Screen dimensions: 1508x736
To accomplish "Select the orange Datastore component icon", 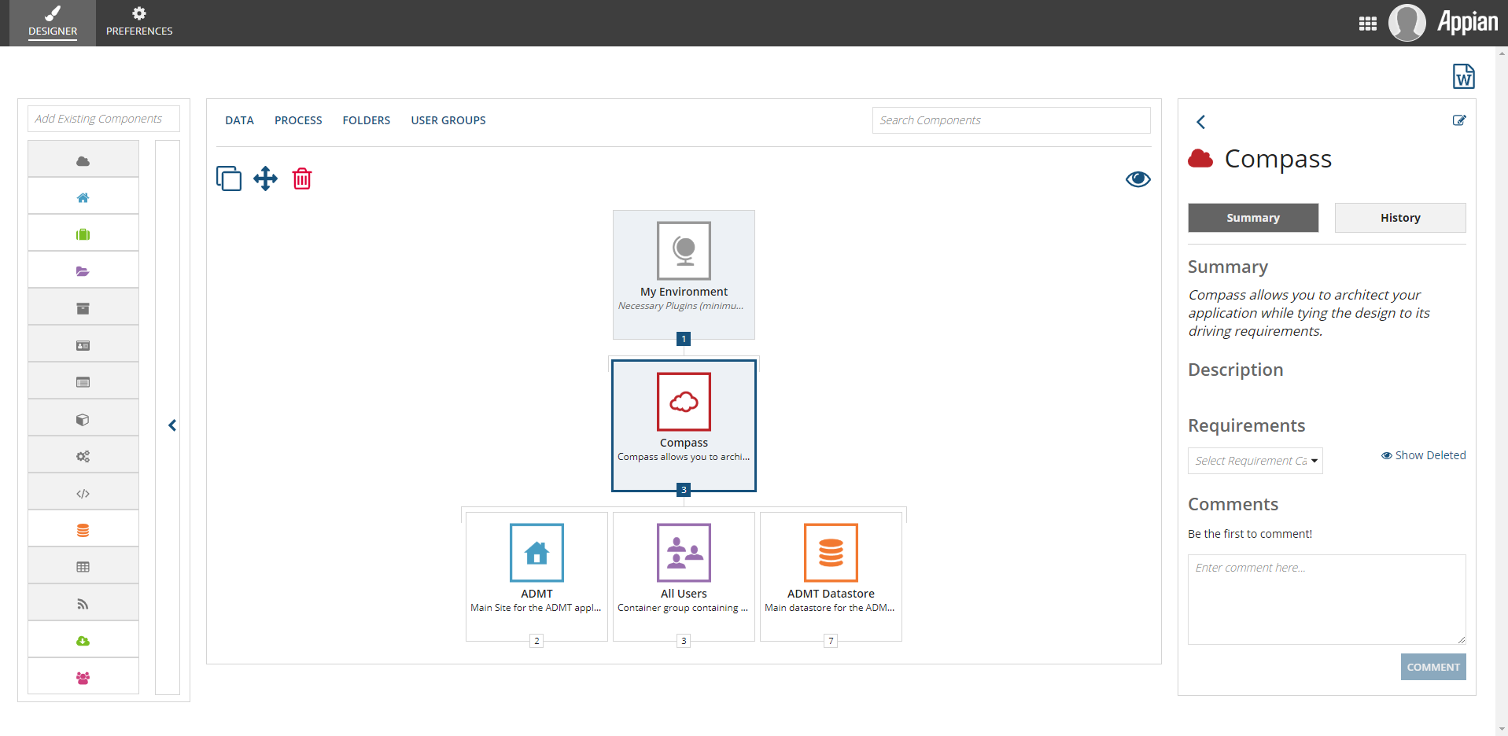I will coord(83,528).
